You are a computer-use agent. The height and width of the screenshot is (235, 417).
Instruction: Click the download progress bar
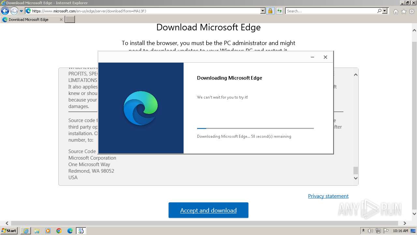click(255, 128)
